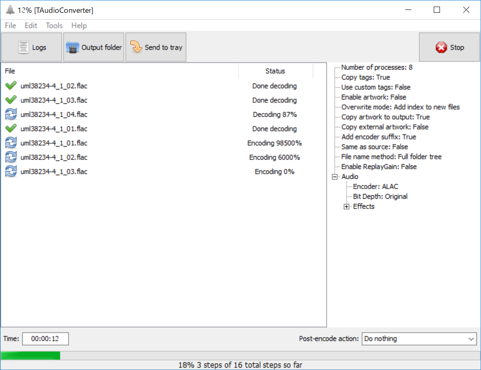481x370 pixels.
Task: Click refresh icon of row Encoding 0%
Action: [x=11, y=171]
